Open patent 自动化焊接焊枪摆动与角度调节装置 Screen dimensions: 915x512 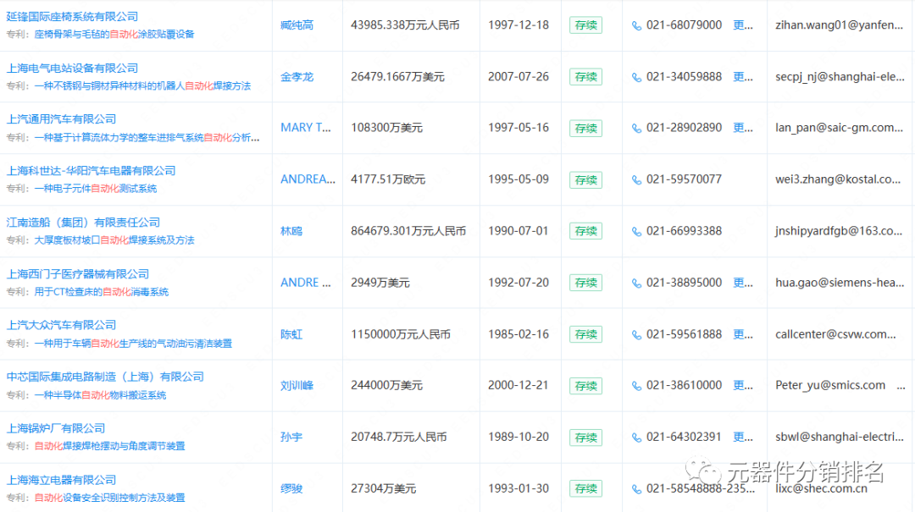click(x=109, y=446)
